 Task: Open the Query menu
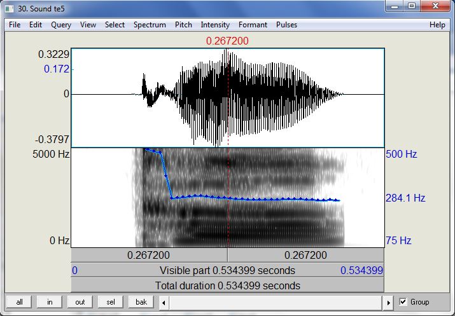click(x=61, y=25)
